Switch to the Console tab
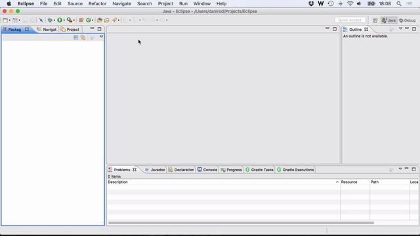420x236 pixels. point(207,170)
